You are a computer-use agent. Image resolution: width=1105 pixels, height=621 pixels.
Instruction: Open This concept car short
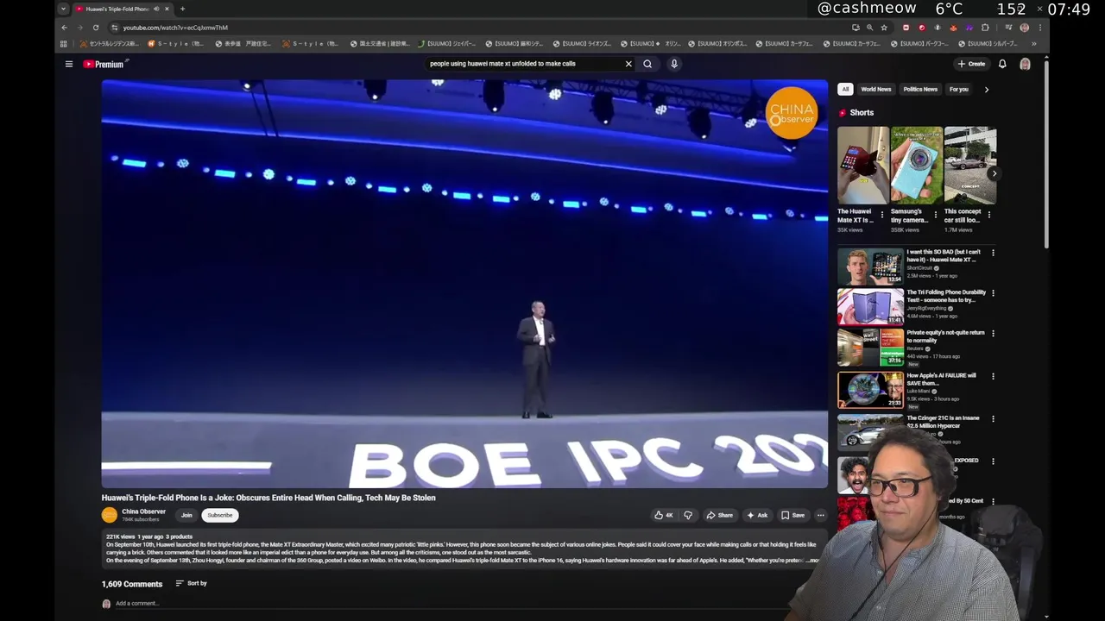tap(970, 166)
